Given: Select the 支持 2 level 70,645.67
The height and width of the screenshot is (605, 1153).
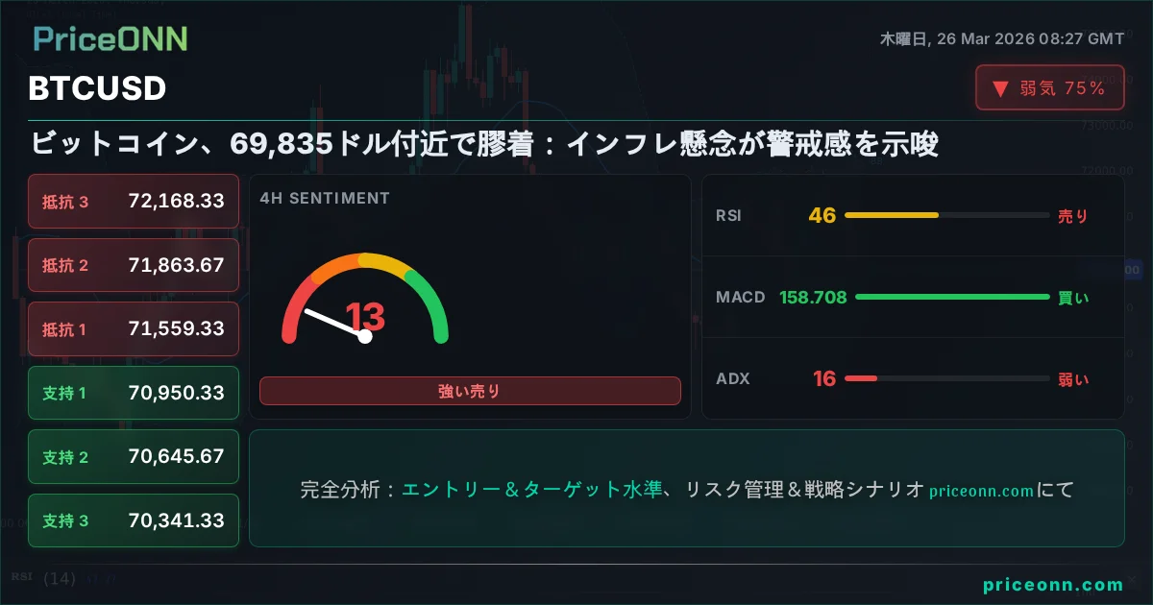Looking at the screenshot, I should pyautogui.click(x=134, y=457).
